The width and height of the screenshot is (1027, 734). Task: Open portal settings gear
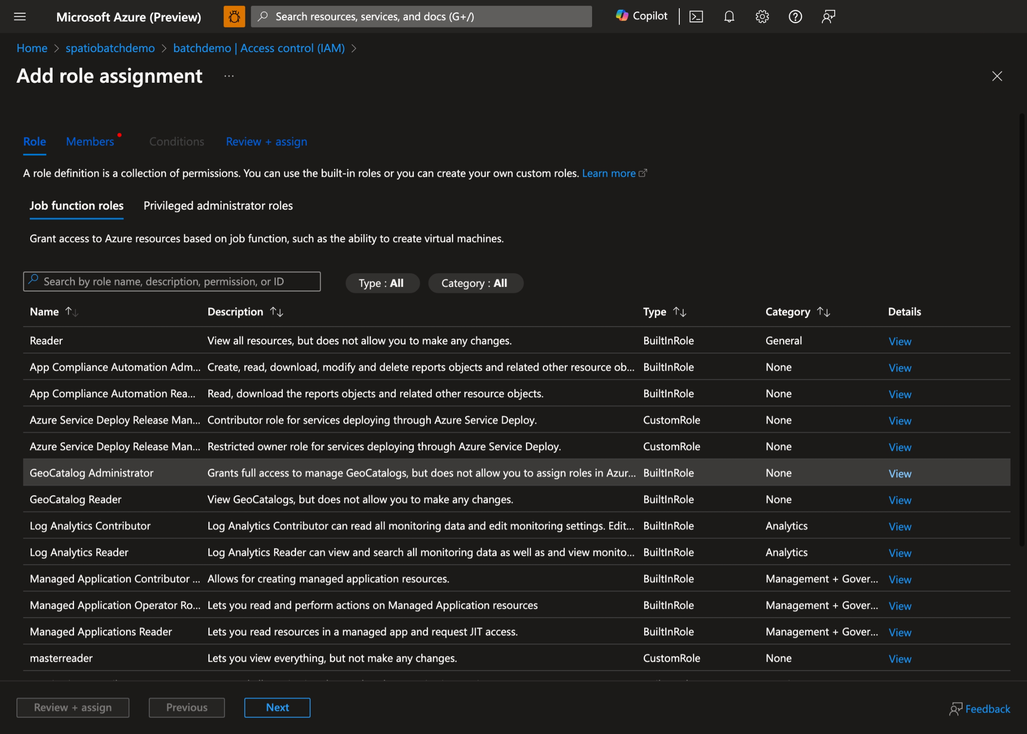(x=762, y=17)
